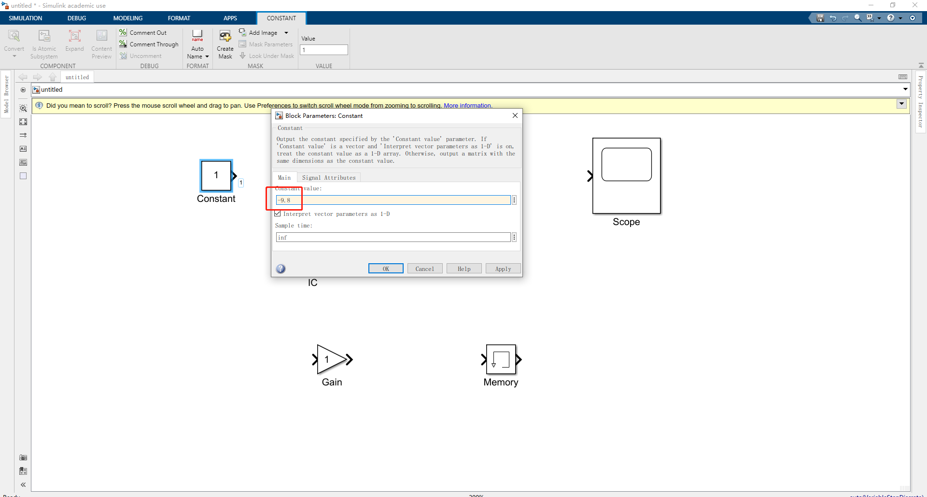This screenshot has height=497, width=927.
Task: Expand the Add Image dropdown arrow
Action: 286,33
